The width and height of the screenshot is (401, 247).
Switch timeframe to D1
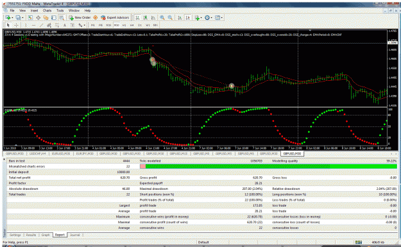(x=140, y=25)
